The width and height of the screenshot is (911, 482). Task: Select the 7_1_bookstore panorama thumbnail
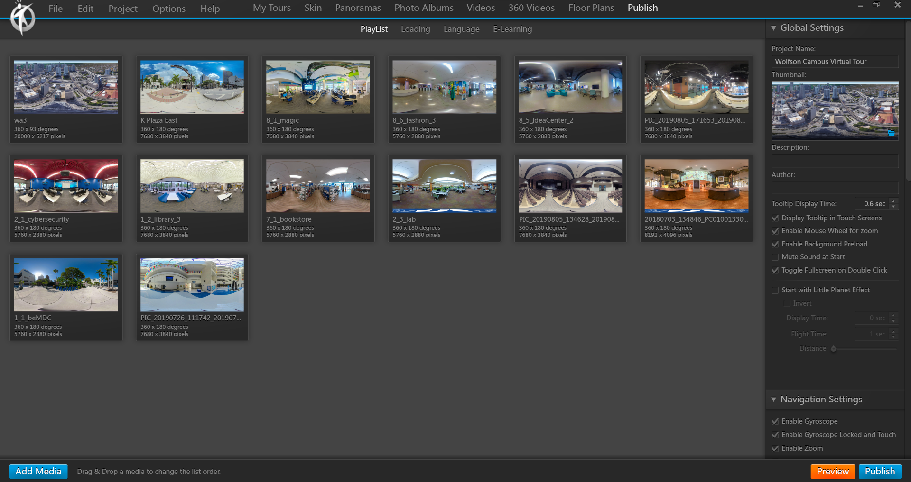318,186
